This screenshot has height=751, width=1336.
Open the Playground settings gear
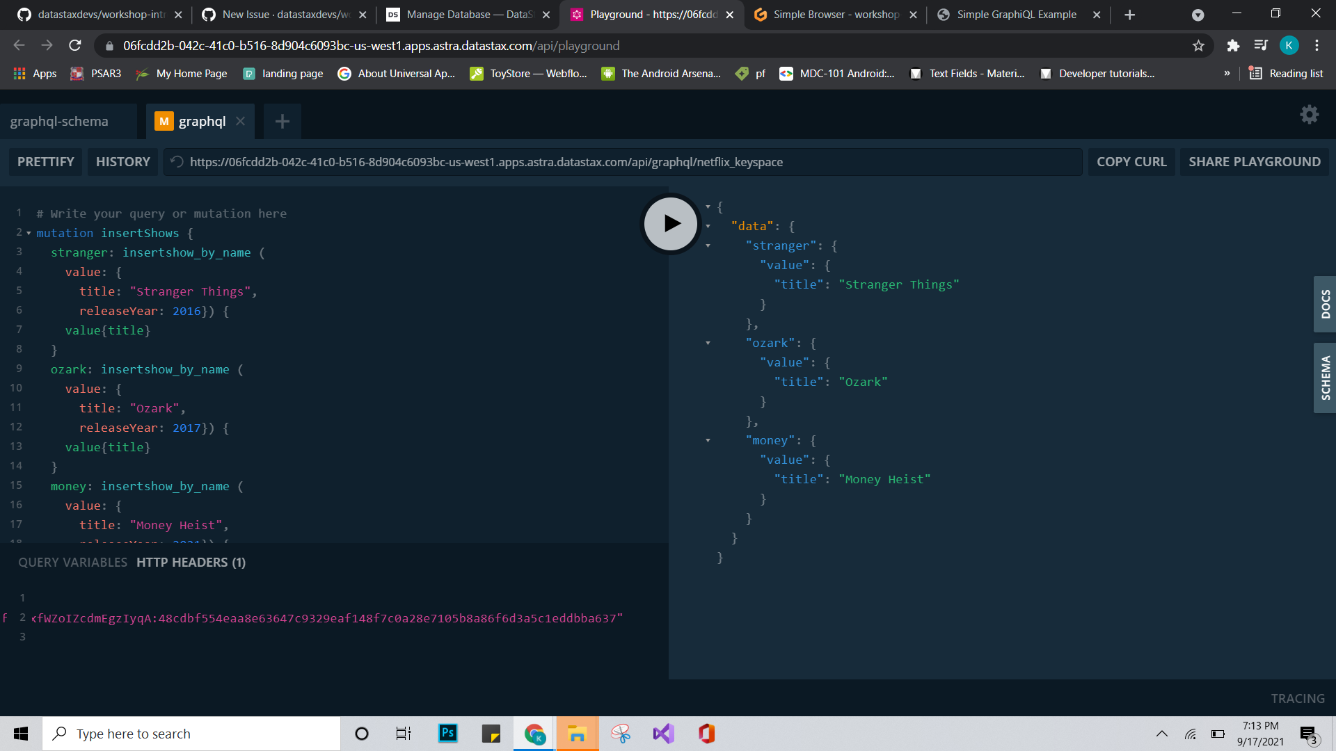click(x=1309, y=115)
